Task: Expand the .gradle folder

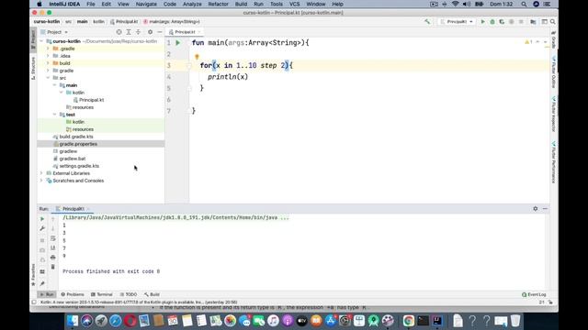Action: (x=48, y=49)
